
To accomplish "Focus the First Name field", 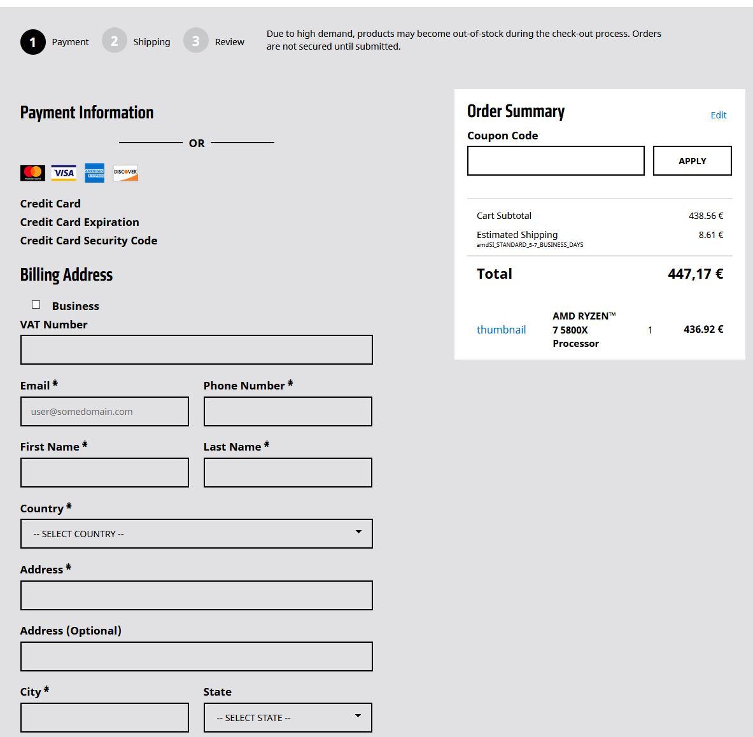I will (x=104, y=473).
